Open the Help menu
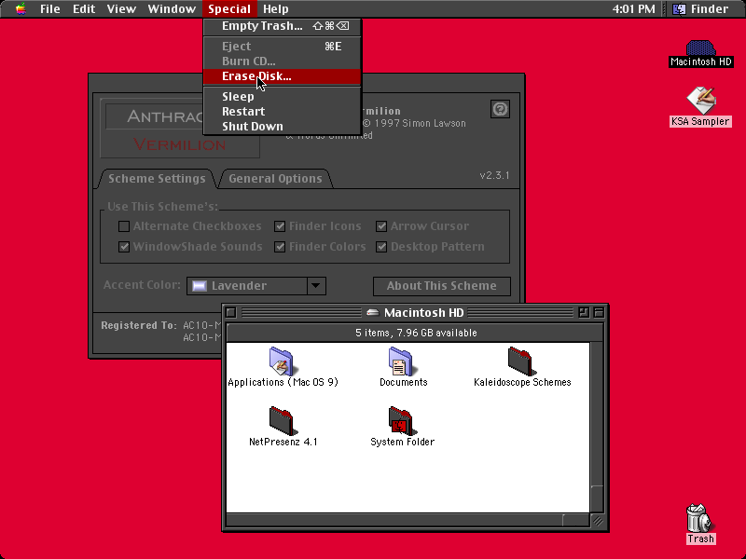 pyautogui.click(x=276, y=9)
